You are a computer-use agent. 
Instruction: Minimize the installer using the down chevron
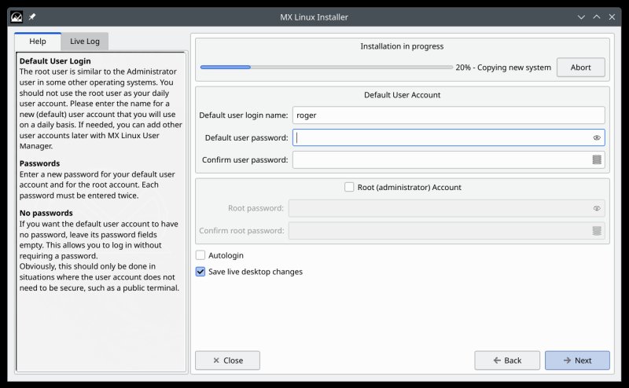coord(581,17)
